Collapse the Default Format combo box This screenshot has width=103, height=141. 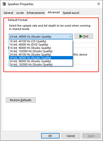pos(41,37)
